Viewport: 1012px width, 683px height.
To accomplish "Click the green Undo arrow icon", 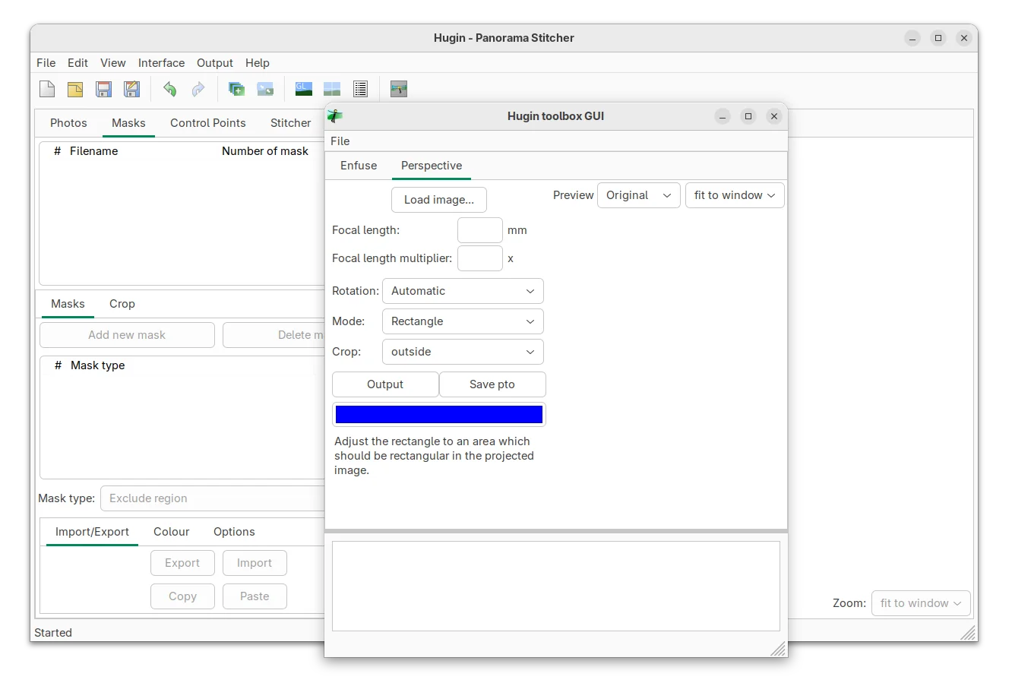I will (169, 89).
